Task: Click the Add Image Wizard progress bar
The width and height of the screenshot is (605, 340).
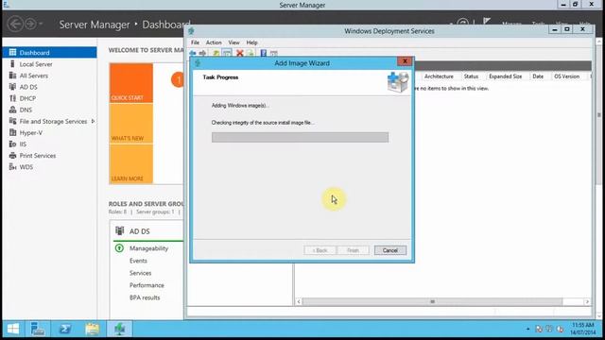Action: [x=300, y=137]
